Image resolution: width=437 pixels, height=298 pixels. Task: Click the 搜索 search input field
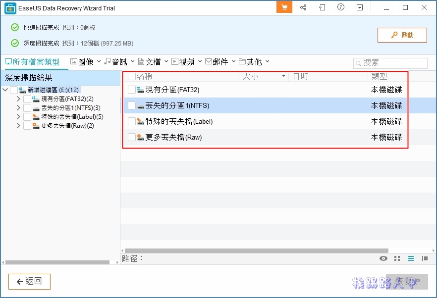(x=390, y=63)
